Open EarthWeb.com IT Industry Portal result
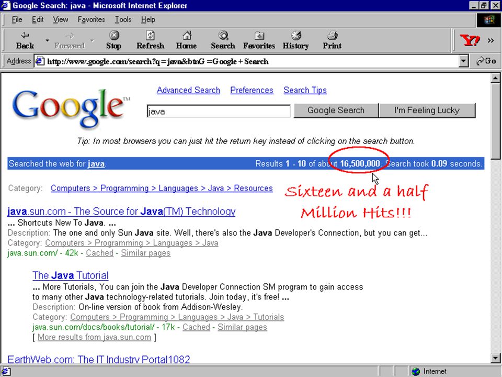The height and width of the screenshot is (377, 502). point(99,359)
